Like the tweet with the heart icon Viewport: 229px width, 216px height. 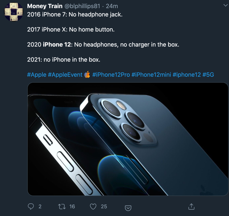click(93, 206)
